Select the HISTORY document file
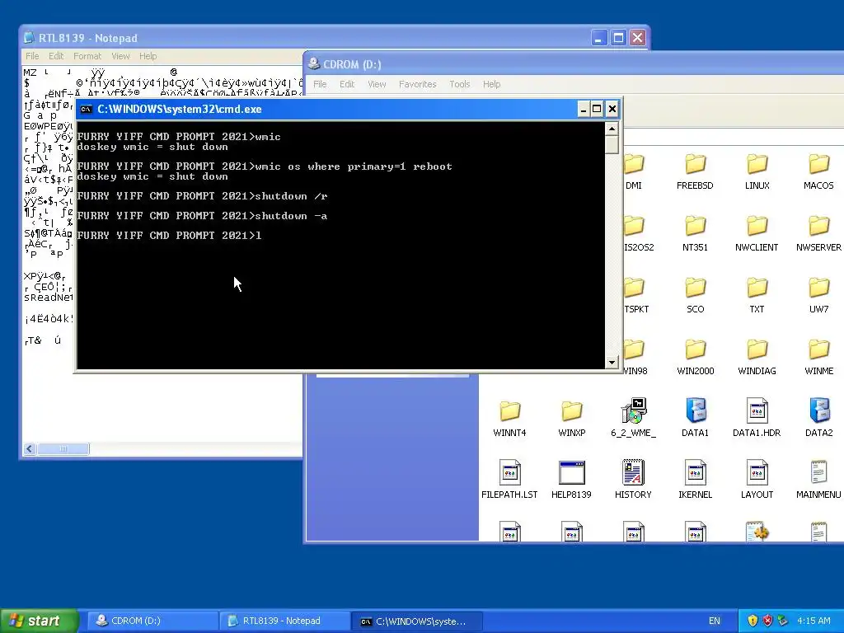Screen dimensions: 844x633 tap(634, 481)
